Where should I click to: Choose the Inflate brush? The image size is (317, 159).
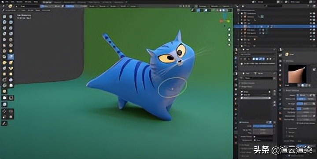coord(4,34)
